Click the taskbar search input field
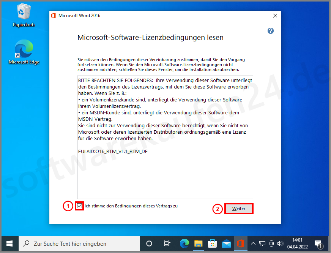The width and height of the screenshot is (331, 253). 76,244
